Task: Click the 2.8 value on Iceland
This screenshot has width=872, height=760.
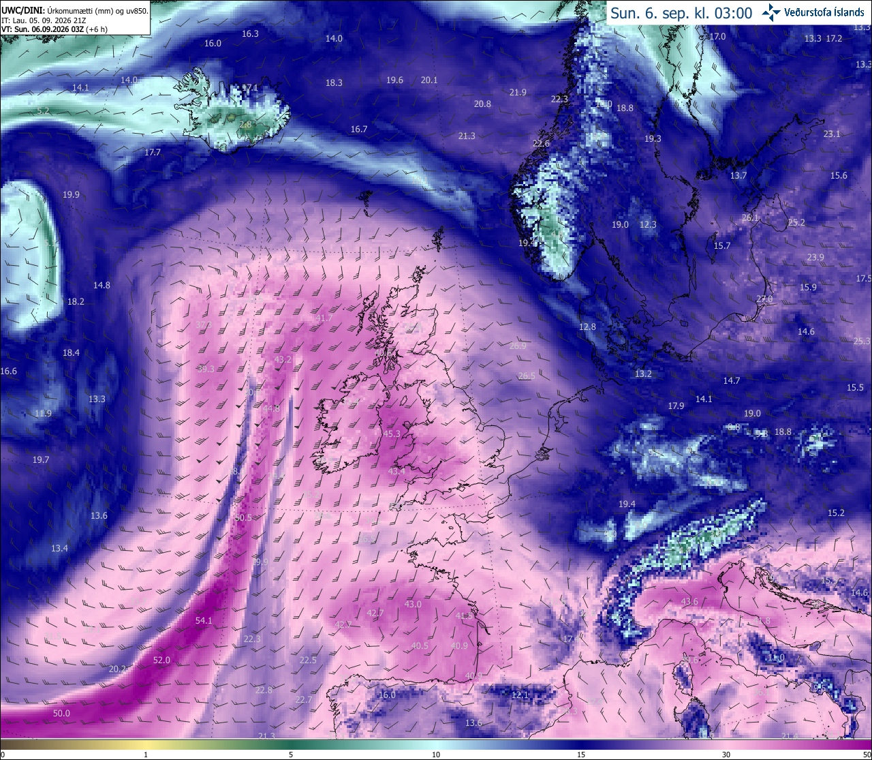Action: point(246,124)
